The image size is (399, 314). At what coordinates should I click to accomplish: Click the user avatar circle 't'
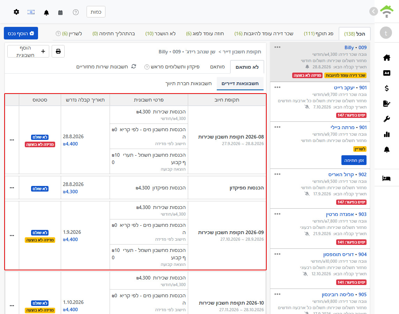pyautogui.click(x=386, y=33)
